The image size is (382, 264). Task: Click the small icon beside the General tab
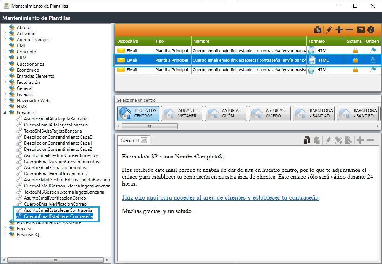point(144,140)
